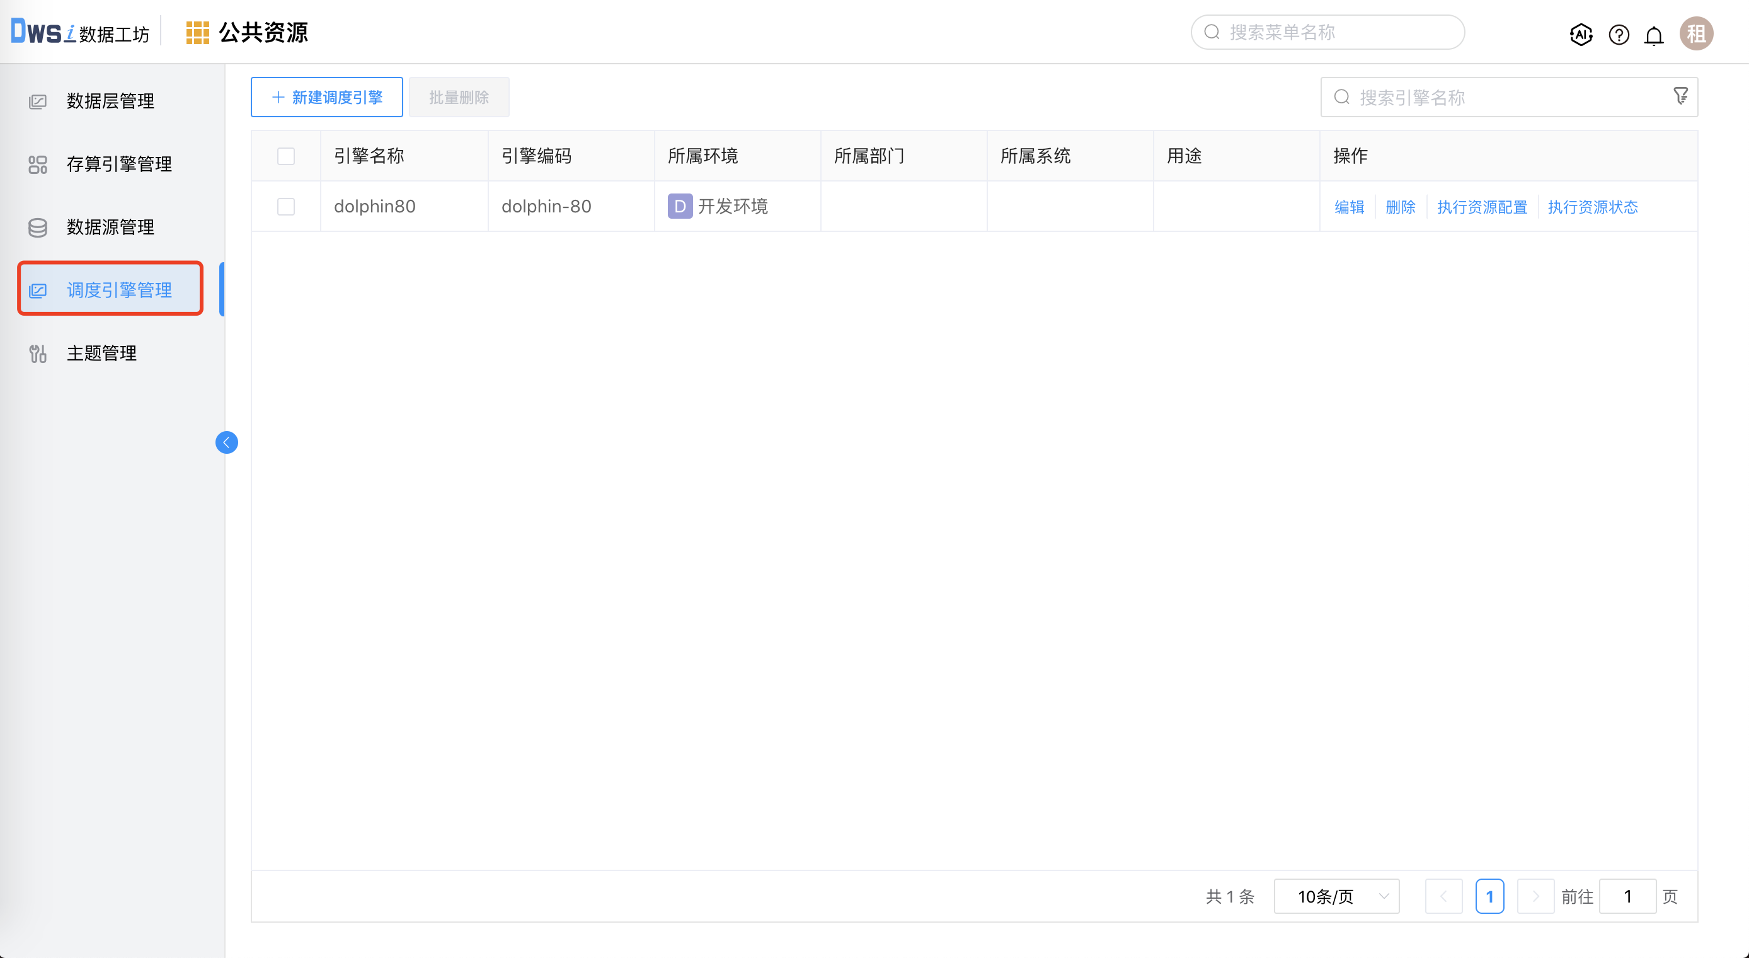The image size is (1749, 958).
Task: Click the 公共资源 grid icon in the header
Action: point(198,32)
